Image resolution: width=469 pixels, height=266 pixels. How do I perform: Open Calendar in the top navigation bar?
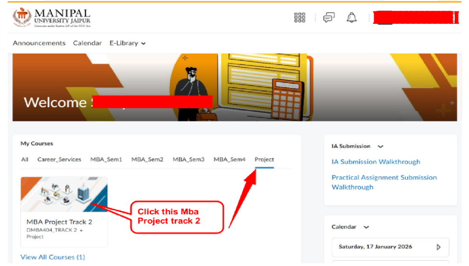pos(87,43)
